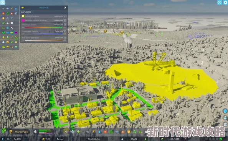Toggle Industrial Signature Buildings color checkbox
The height and width of the screenshot is (141, 228).
(x=65, y=20)
